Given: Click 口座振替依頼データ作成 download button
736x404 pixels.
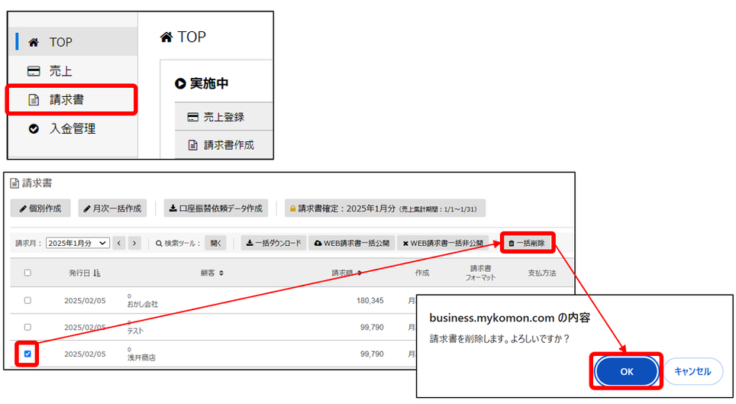Looking at the screenshot, I should coord(216,208).
